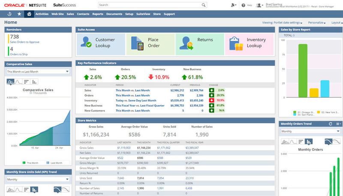Open the notifications icon beside Help
The width and height of the screenshot is (343, 196).
[x=233, y=5]
